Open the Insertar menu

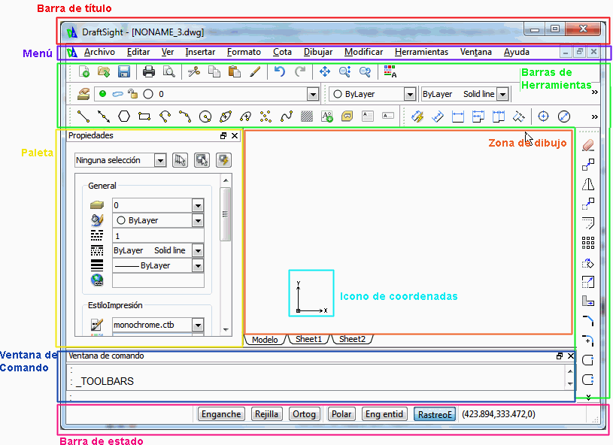[x=200, y=52]
